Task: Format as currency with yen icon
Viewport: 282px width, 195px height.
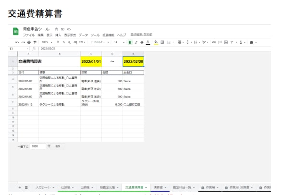Action: click(58, 42)
